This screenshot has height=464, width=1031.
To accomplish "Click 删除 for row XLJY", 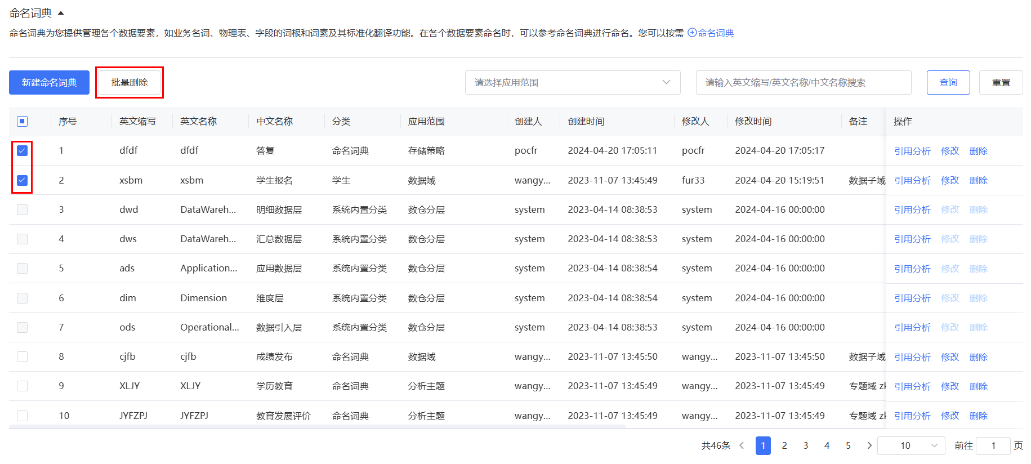I will pyautogui.click(x=979, y=386).
